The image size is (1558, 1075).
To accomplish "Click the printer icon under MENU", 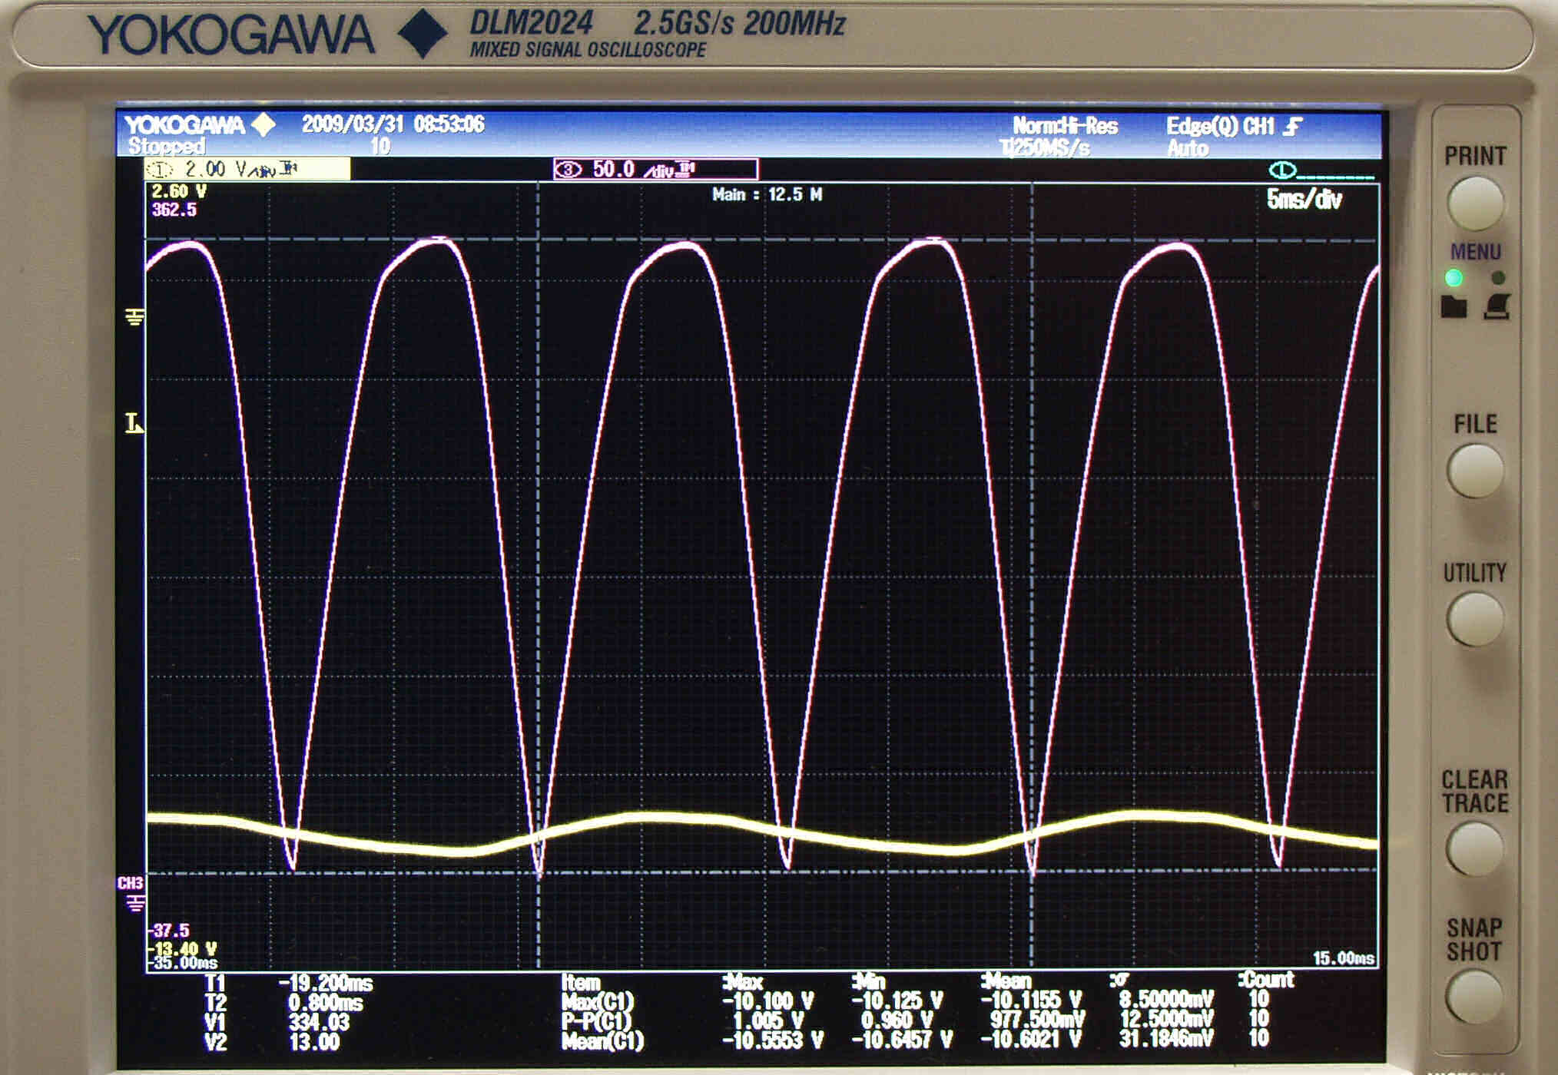I will click(1497, 306).
